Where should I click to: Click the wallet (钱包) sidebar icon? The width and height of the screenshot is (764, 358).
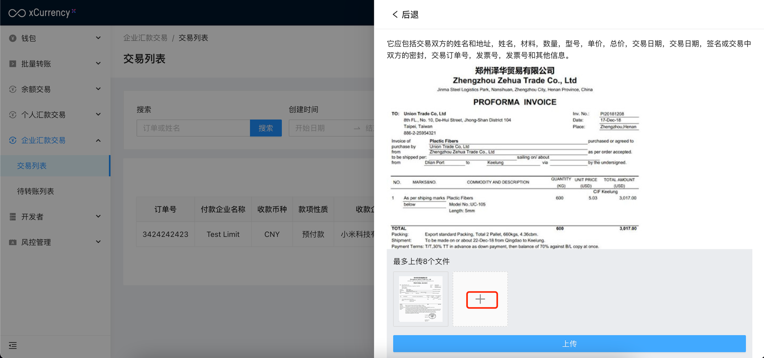[13, 38]
